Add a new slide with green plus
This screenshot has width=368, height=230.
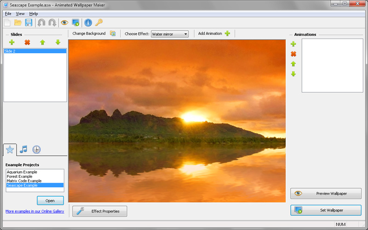12,42
